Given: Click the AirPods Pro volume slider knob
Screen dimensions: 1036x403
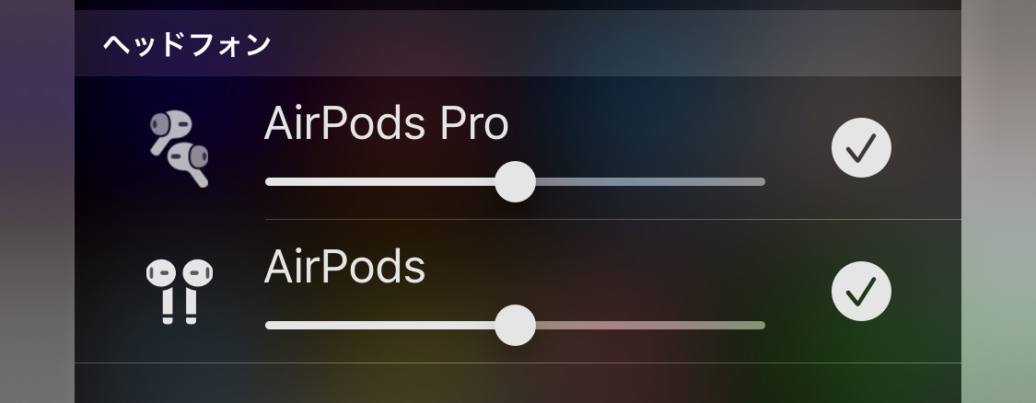Looking at the screenshot, I should pos(515,181).
